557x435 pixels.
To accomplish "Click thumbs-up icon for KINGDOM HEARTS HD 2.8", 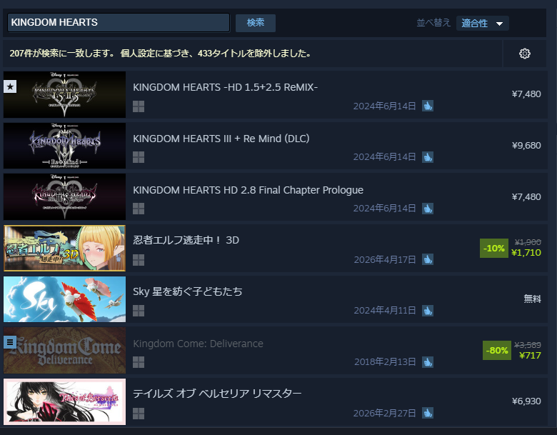I will [x=428, y=209].
